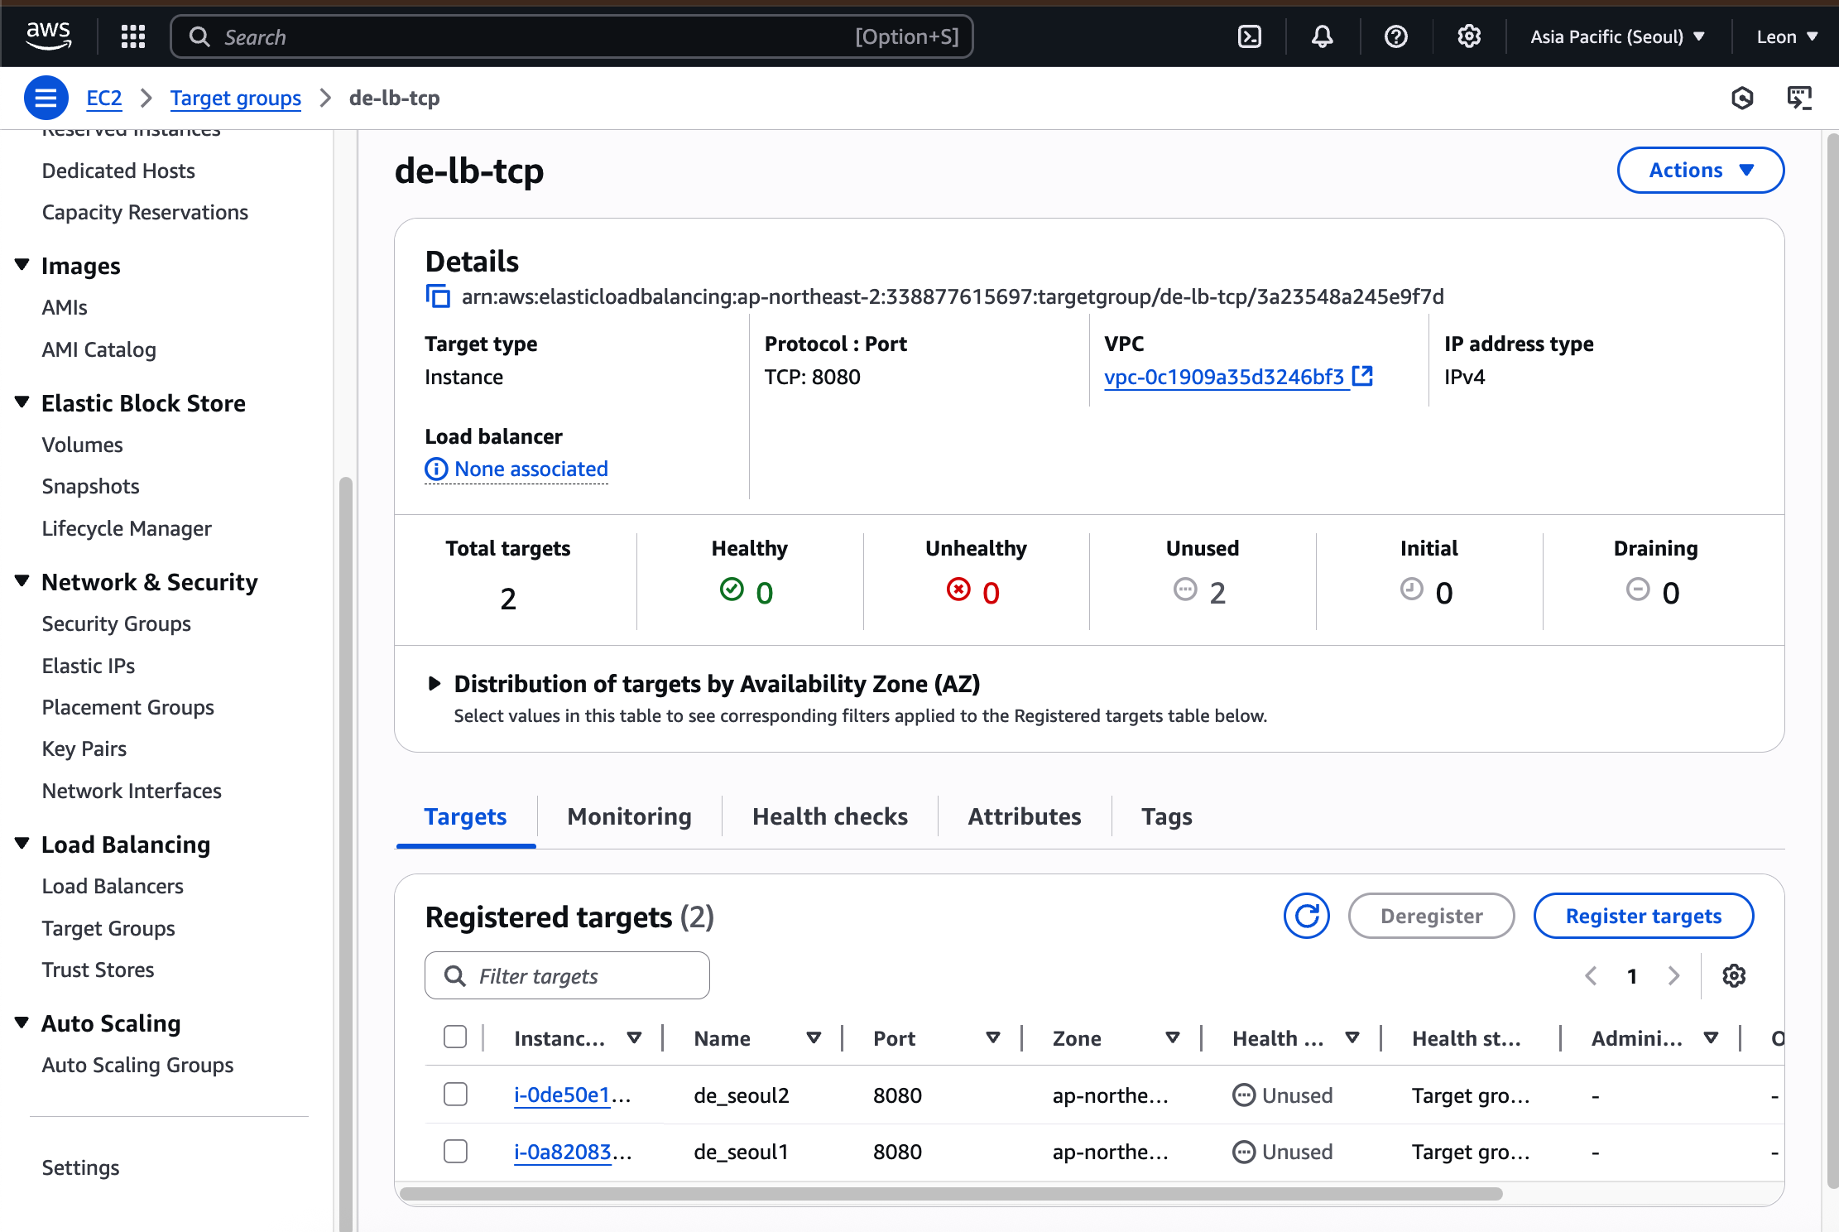Screen dimensions: 1839x1232
Task: Click the help question mark icon
Action: [x=1395, y=36]
